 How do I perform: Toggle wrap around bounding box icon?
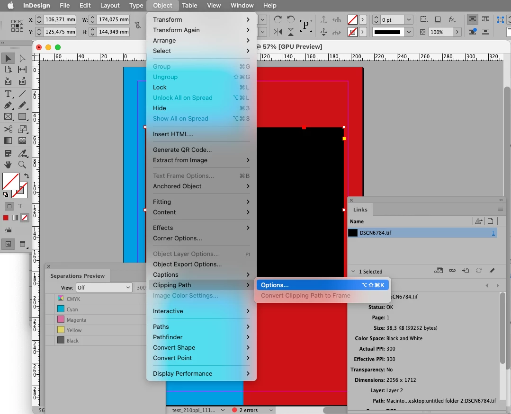[485, 19]
